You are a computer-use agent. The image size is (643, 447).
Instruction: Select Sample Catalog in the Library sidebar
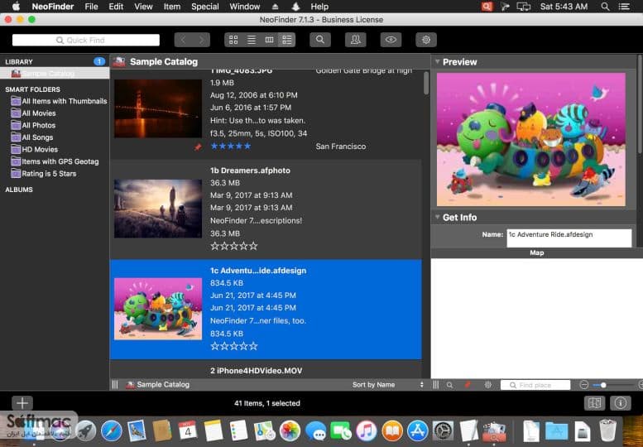pos(55,74)
